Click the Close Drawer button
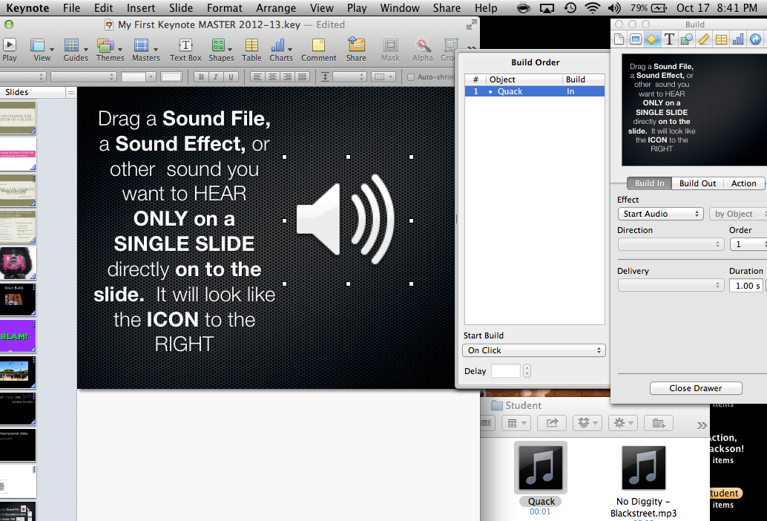This screenshot has height=521, width=767. click(695, 388)
